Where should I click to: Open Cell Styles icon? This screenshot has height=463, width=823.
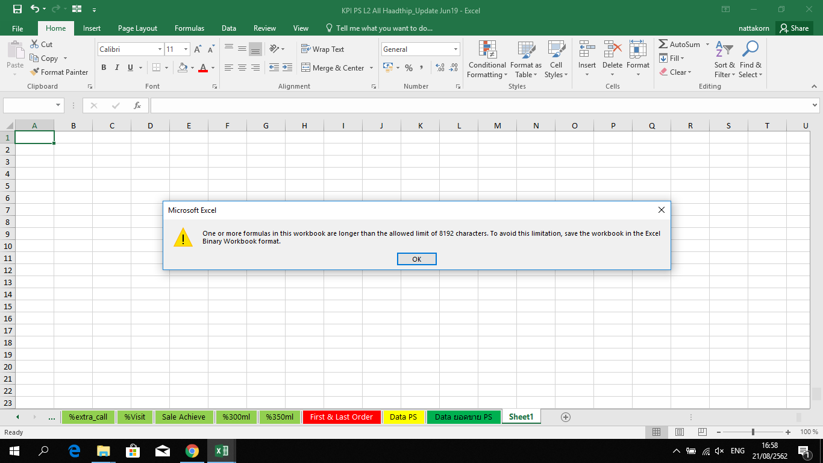tap(556, 49)
